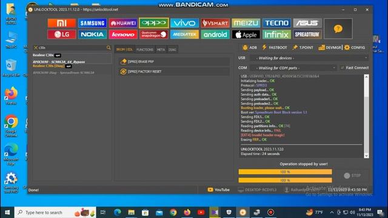Select the Lenovo brand tile
The width and height of the screenshot is (388, 218).
pyautogui.click(x=123, y=35)
